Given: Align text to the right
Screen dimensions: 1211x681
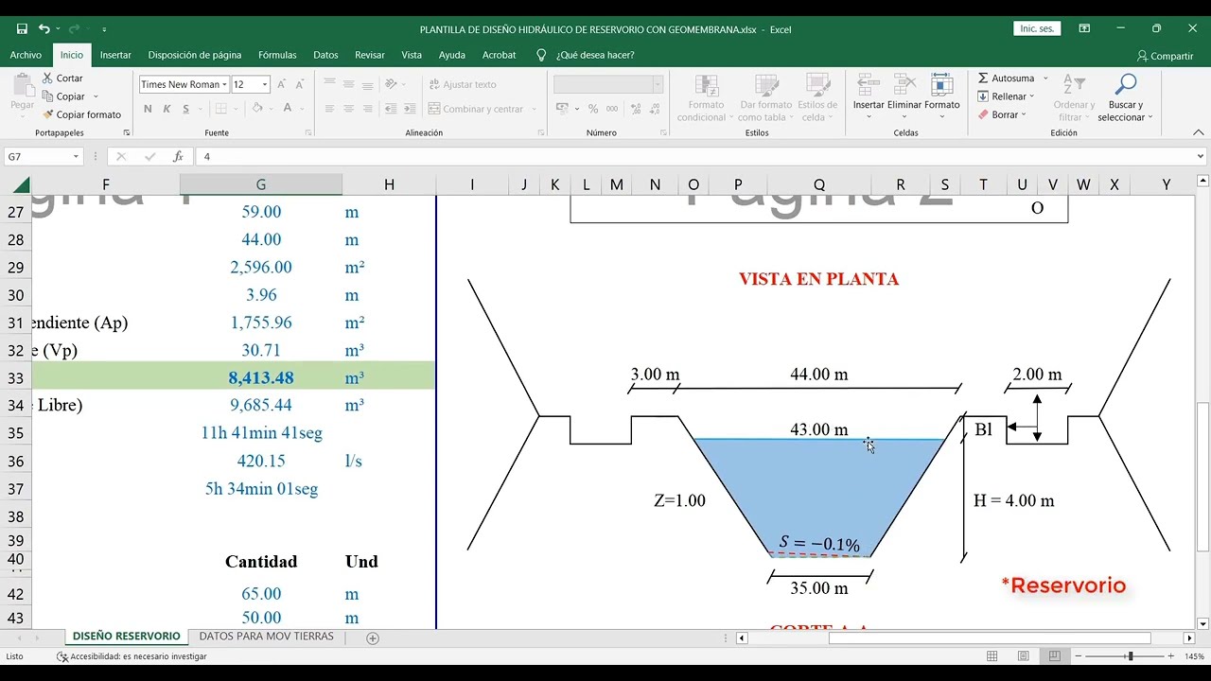Looking at the screenshot, I should click(367, 109).
